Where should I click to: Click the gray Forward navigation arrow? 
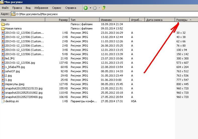pos(95,8)
